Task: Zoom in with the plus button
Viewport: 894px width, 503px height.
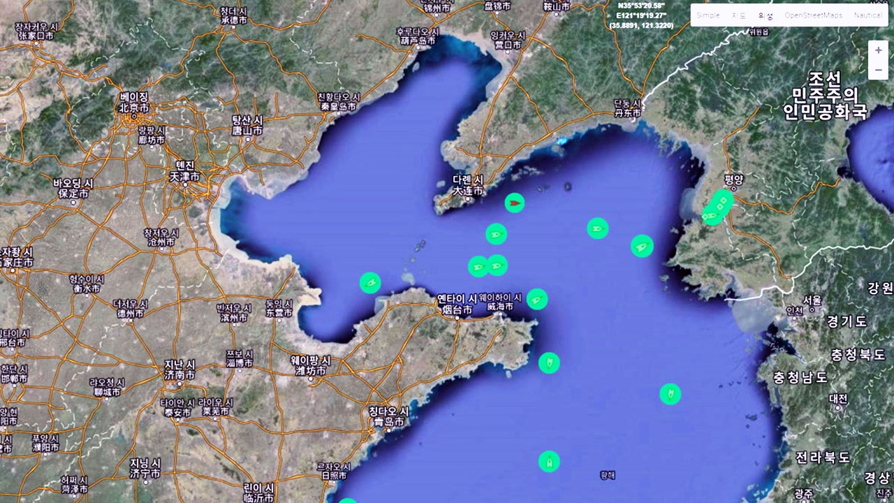Action: pyautogui.click(x=879, y=50)
